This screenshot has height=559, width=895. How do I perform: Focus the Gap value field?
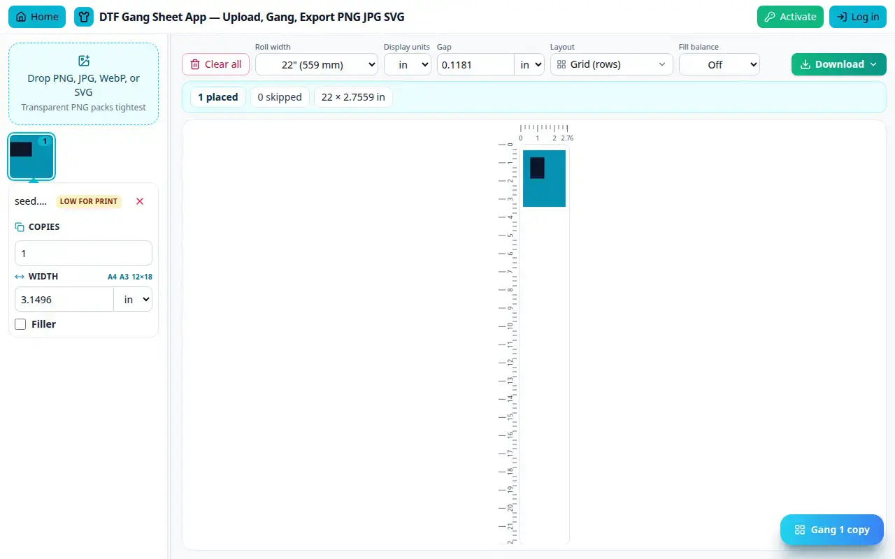(x=475, y=65)
